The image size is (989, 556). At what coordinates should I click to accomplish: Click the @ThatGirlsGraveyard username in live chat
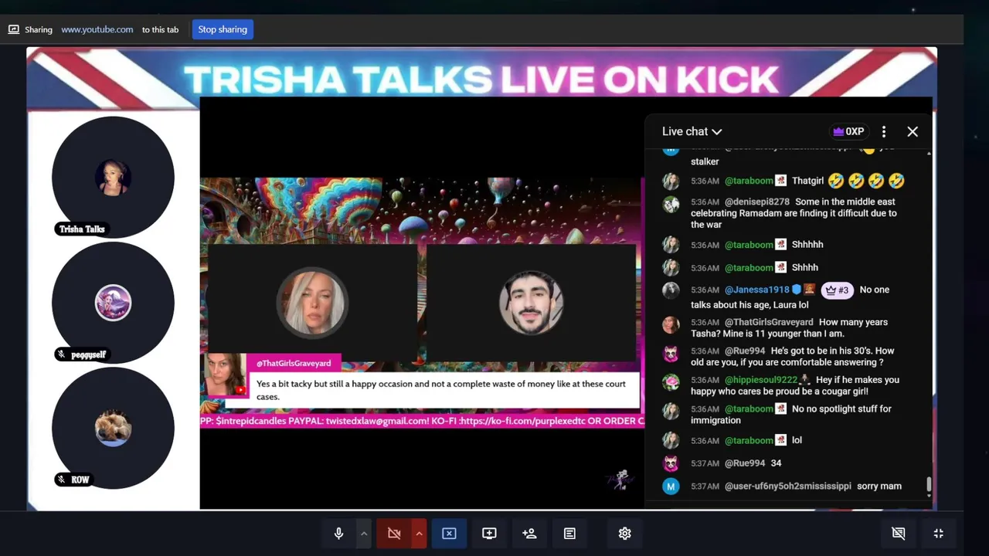[x=769, y=322]
